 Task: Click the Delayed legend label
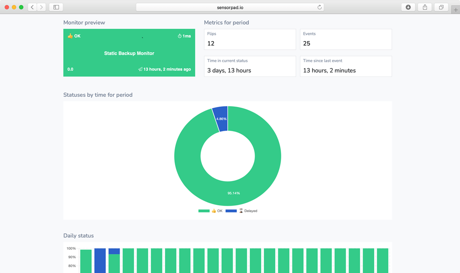click(250, 211)
